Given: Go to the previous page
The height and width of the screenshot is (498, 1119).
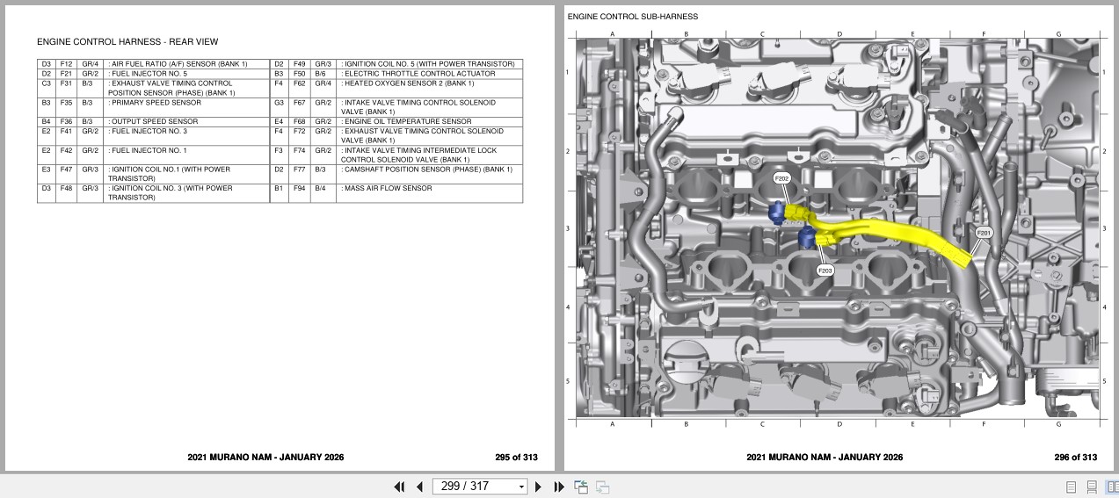Looking at the screenshot, I should click(419, 487).
